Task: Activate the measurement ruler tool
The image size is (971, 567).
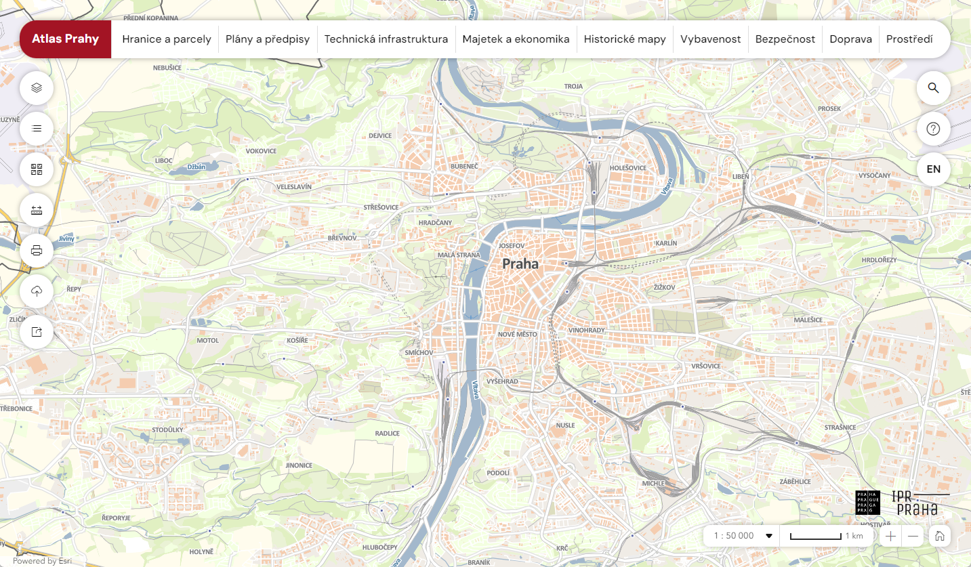Action: pyautogui.click(x=37, y=210)
